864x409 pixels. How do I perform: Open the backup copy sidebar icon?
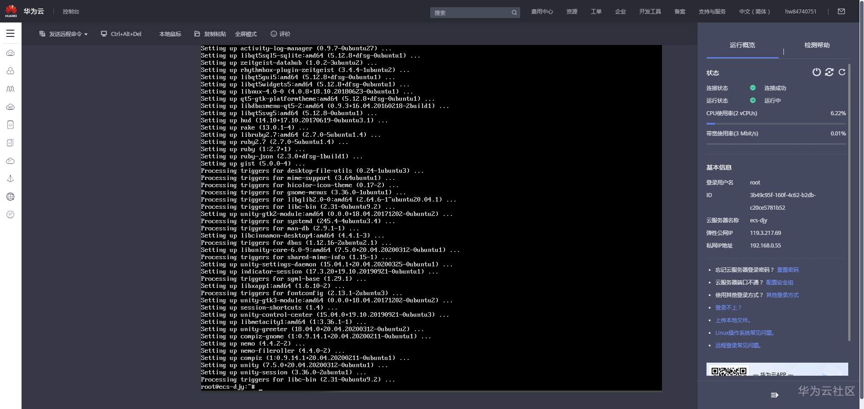[10, 143]
